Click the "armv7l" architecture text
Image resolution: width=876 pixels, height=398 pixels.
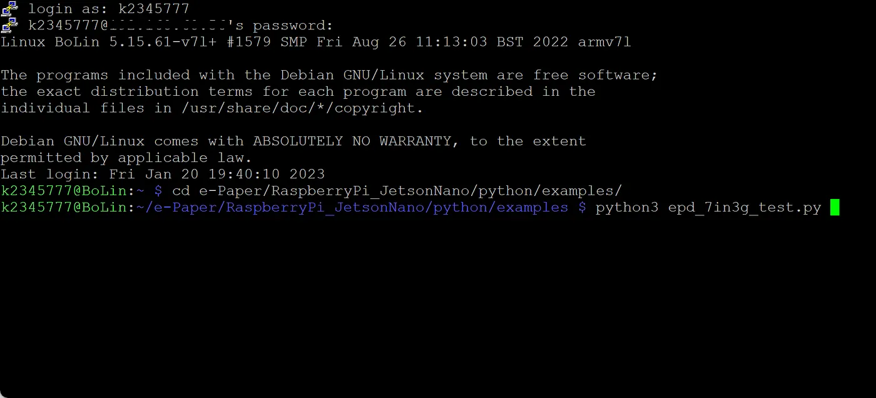[x=604, y=42]
